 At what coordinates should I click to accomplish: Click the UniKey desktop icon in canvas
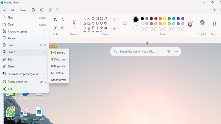(x=25, y=114)
